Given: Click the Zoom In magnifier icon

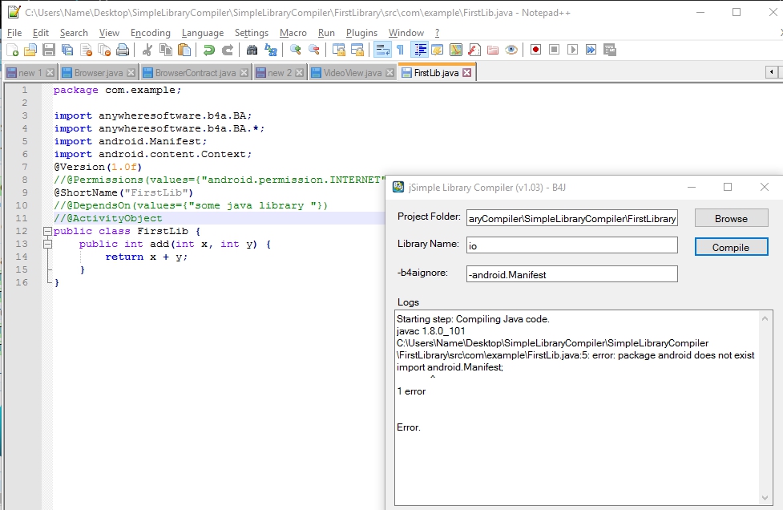Looking at the screenshot, I should coord(295,50).
